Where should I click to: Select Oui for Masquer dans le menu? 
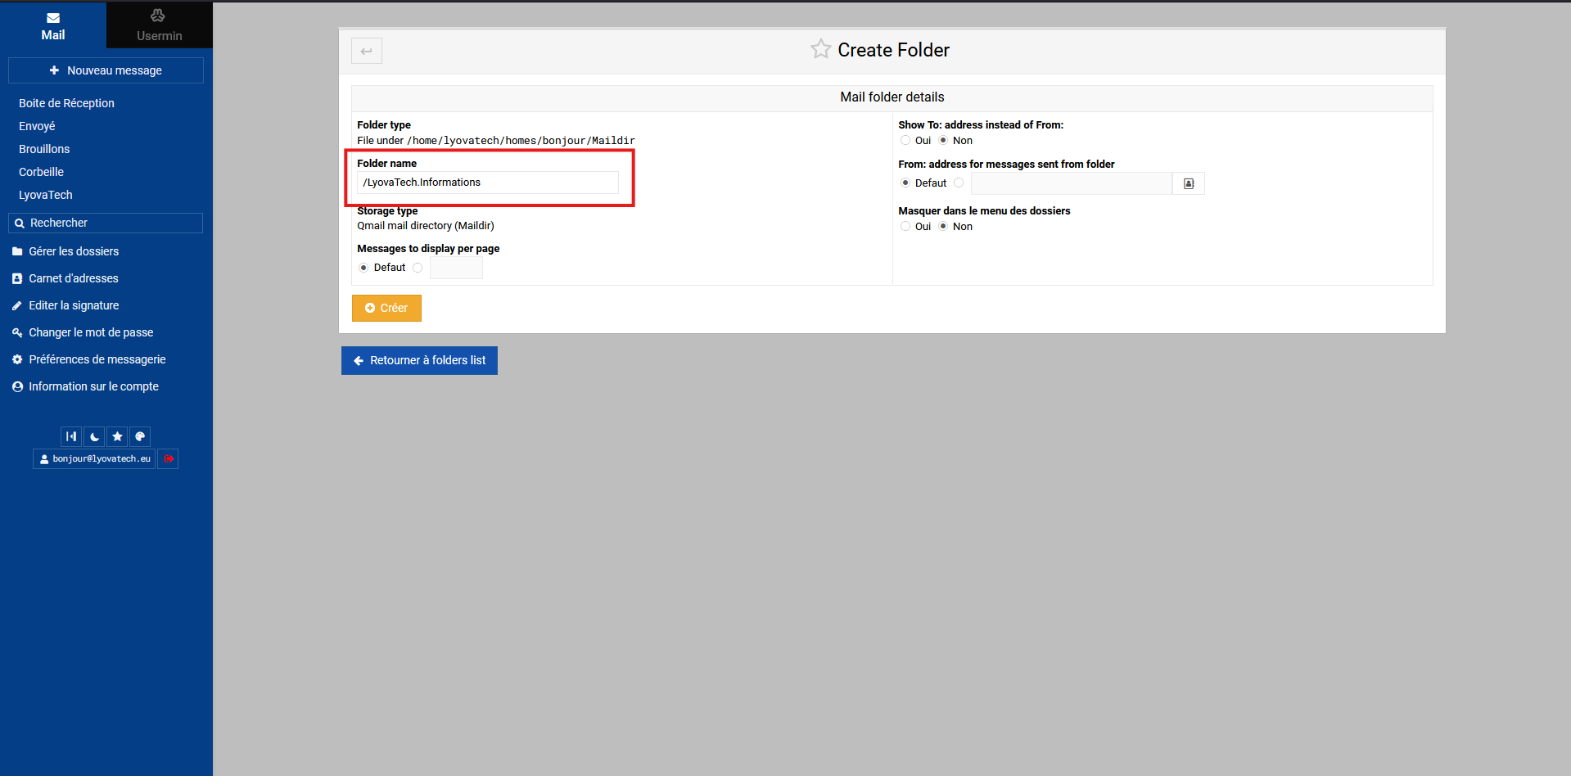(905, 227)
